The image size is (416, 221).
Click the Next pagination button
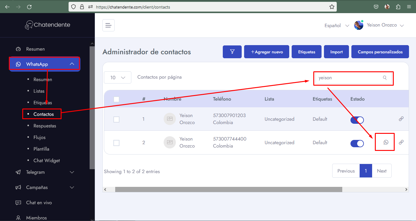(382, 171)
